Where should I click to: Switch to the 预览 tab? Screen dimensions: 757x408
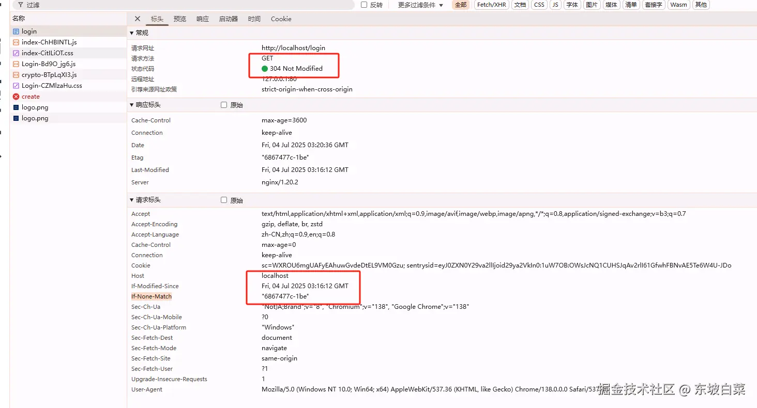[180, 19]
